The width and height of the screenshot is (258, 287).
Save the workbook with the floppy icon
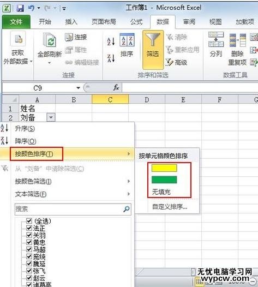(x=20, y=8)
